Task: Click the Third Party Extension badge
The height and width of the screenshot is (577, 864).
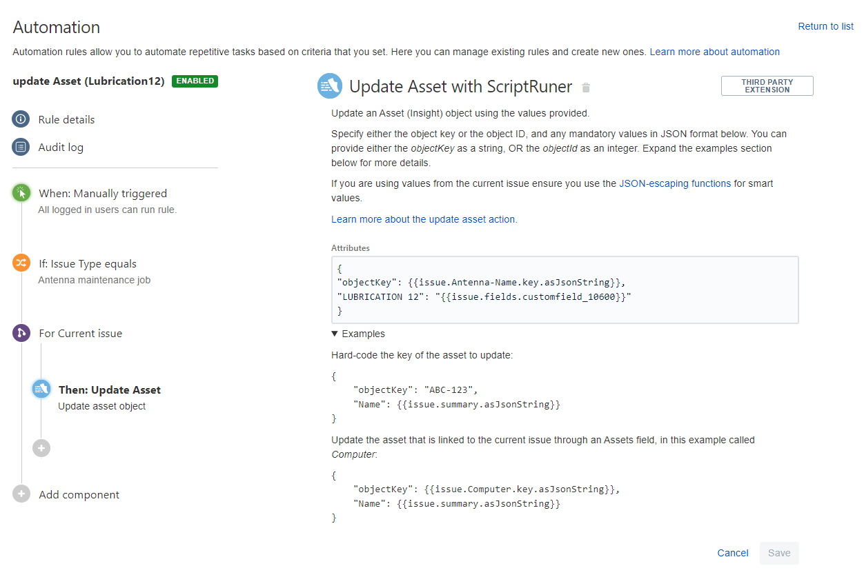Action: pyautogui.click(x=767, y=85)
